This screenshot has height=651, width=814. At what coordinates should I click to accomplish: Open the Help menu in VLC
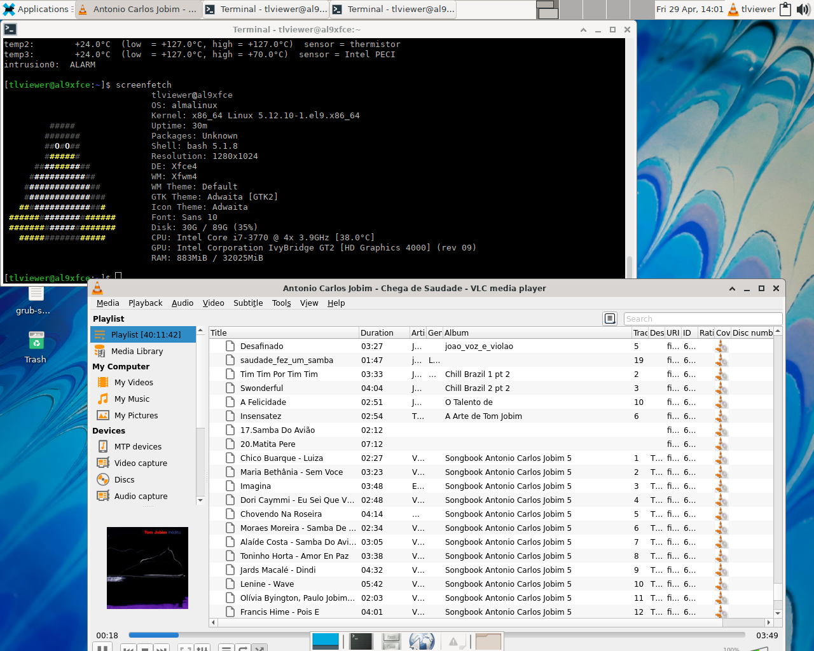click(x=336, y=303)
